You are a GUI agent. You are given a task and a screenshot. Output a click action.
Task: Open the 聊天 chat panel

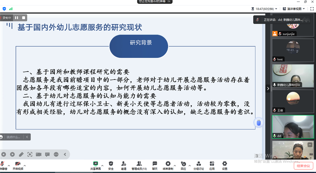coord(155,166)
